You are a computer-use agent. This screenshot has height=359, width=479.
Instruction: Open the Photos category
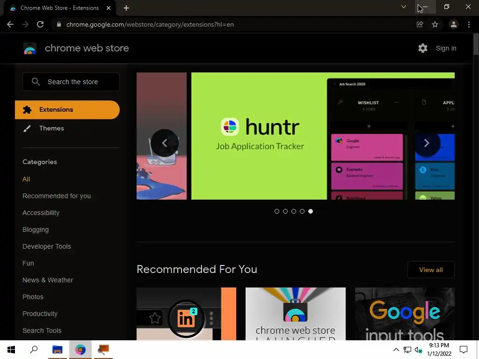coord(33,297)
